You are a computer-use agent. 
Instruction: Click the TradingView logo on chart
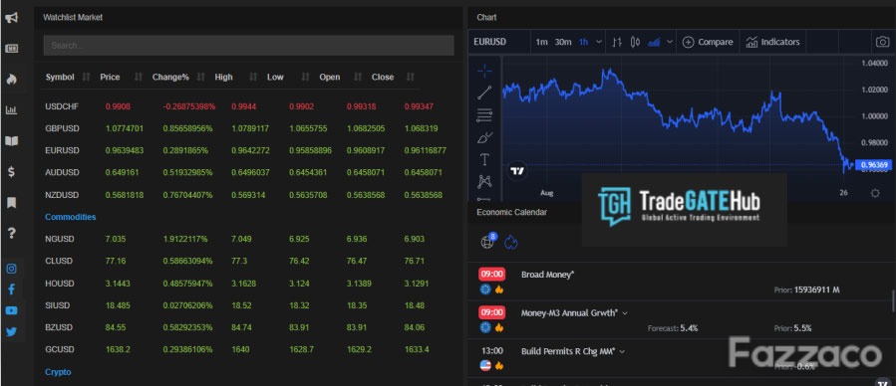click(x=517, y=170)
